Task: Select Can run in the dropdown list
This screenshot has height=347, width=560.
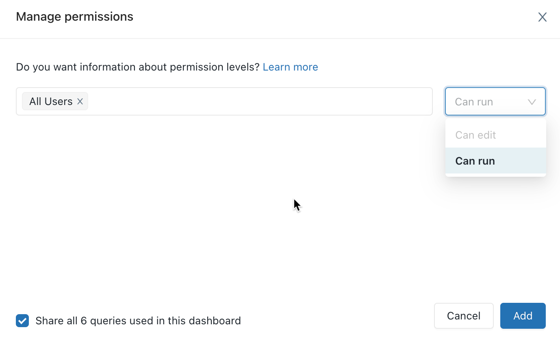Action: click(x=475, y=161)
